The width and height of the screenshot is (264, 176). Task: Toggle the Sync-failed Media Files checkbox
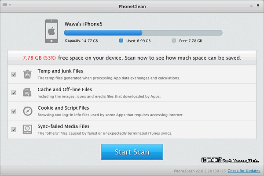pyautogui.click(x=14, y=129)
